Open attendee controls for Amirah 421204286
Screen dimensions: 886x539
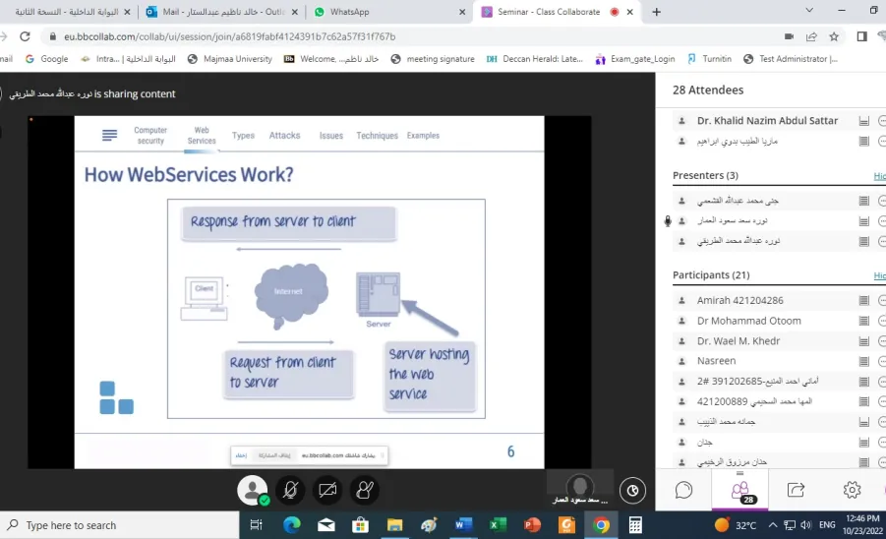[882, 301]
